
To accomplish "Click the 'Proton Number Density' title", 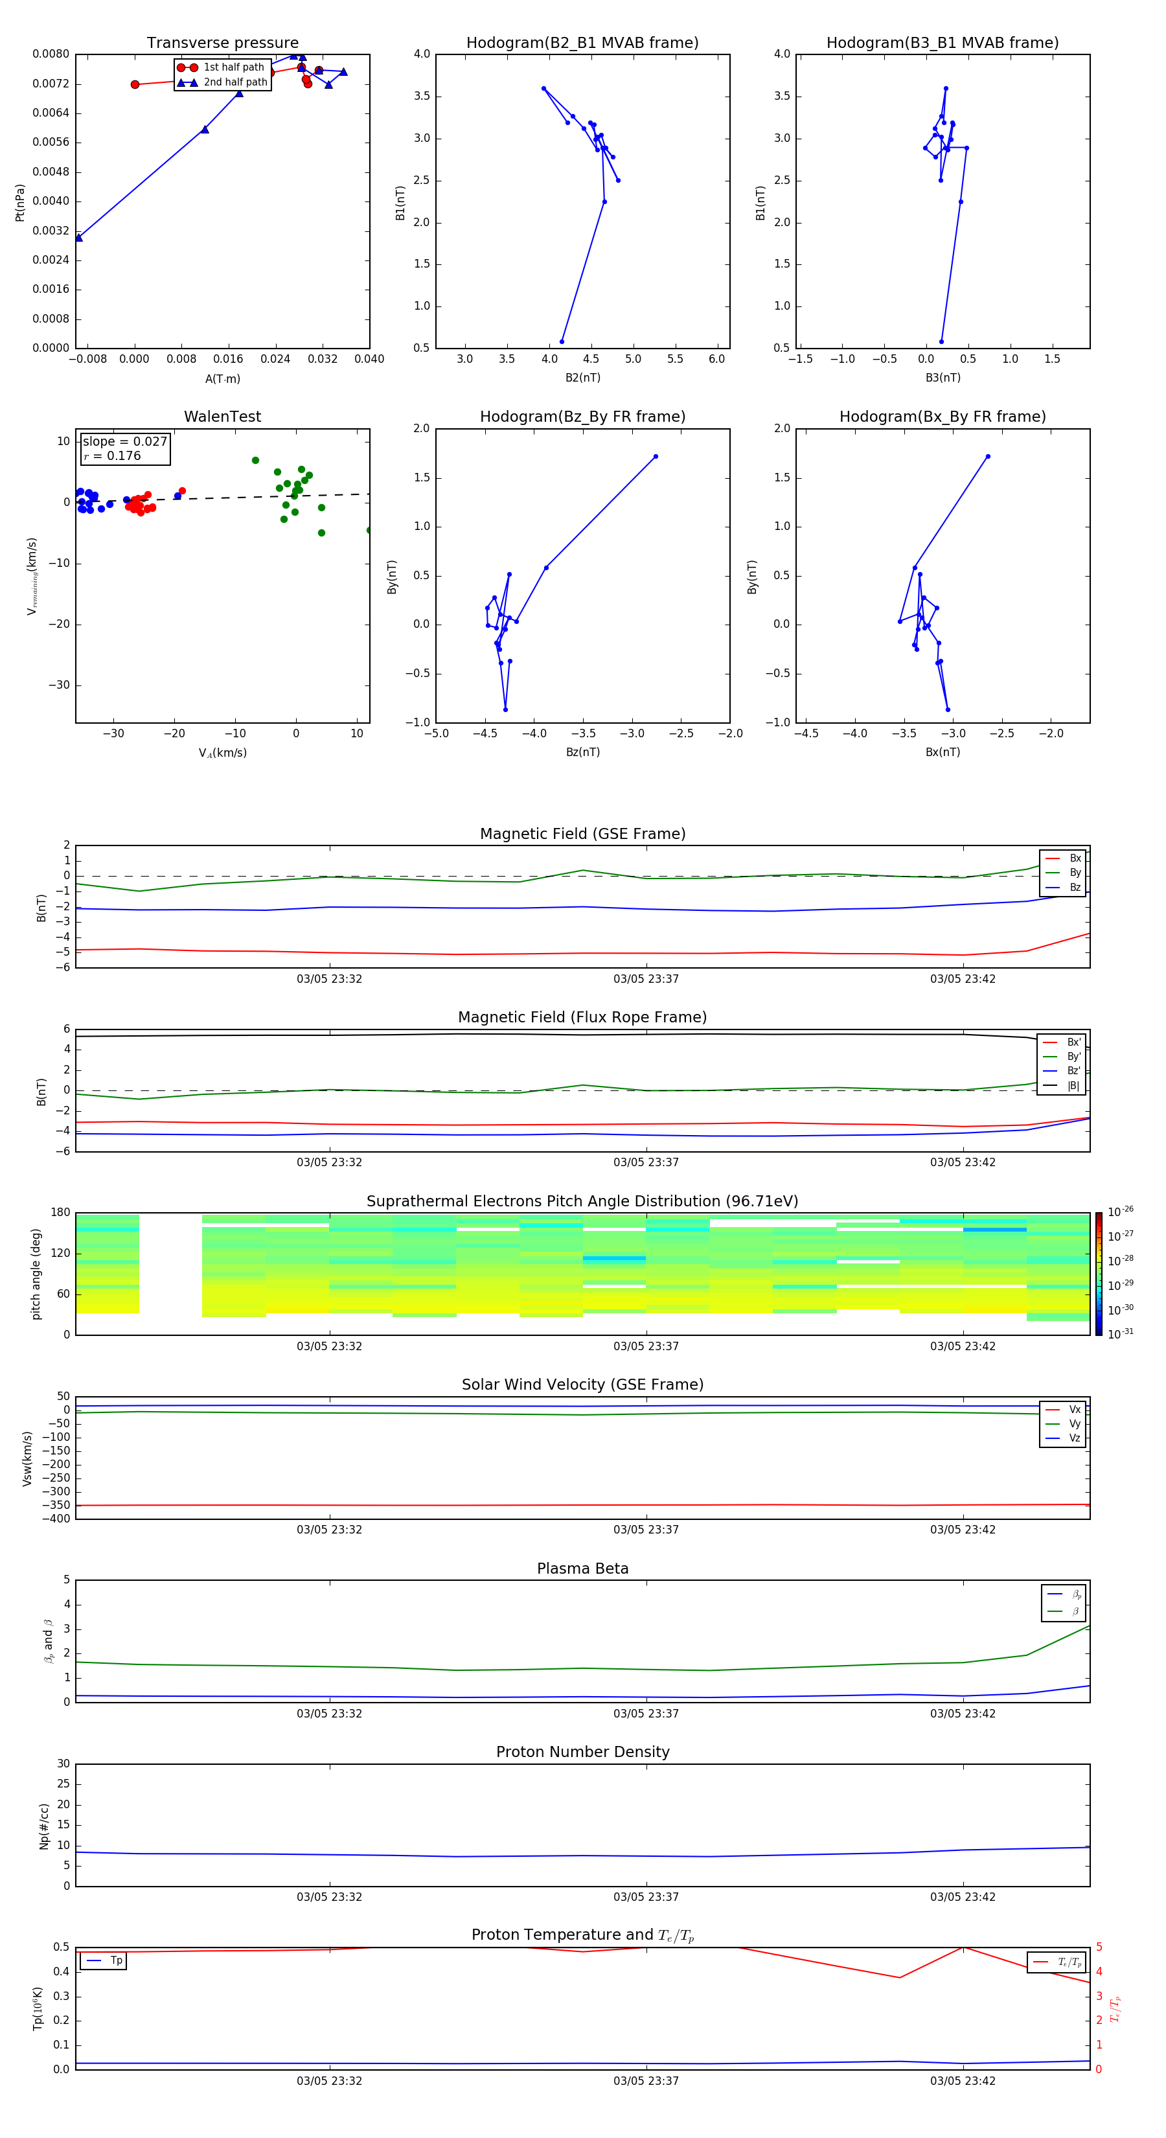I will point(582,1752).
